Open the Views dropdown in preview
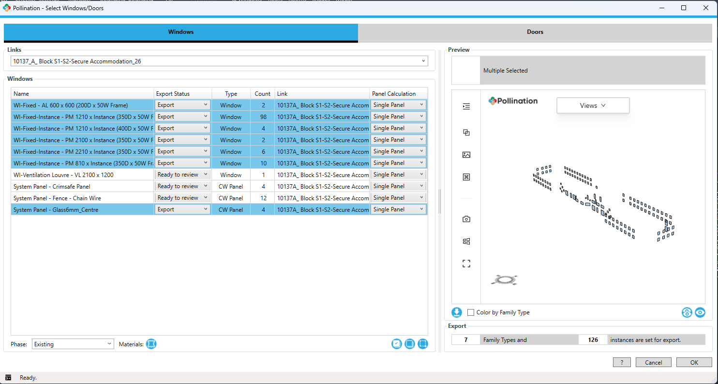This screenshot has height=384, width=718. pyautogui.click(x=593, y=105)
